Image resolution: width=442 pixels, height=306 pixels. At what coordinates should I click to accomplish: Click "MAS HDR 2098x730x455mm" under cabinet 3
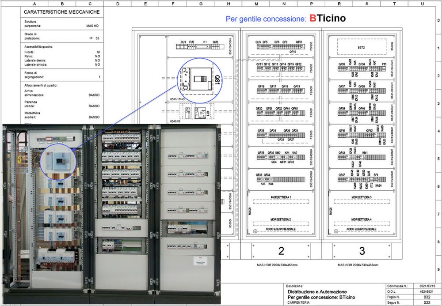(x=358, y=265)
